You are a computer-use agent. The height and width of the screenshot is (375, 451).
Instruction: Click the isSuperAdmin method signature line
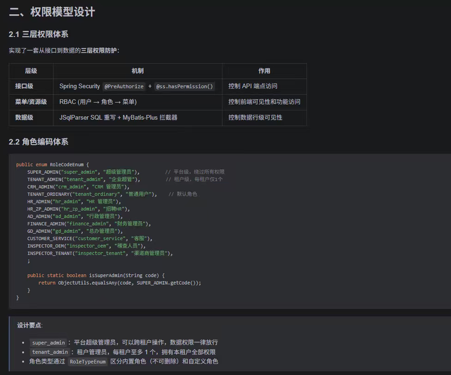coord(96,275)
